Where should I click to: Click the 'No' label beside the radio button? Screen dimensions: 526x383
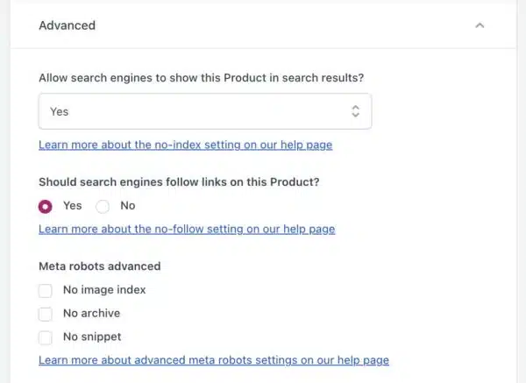127,206
